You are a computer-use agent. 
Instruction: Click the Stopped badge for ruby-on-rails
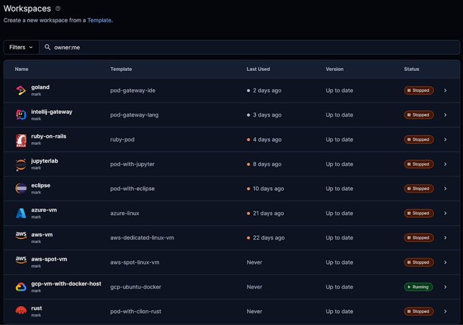pyautogui.click(x=418, y=140)
